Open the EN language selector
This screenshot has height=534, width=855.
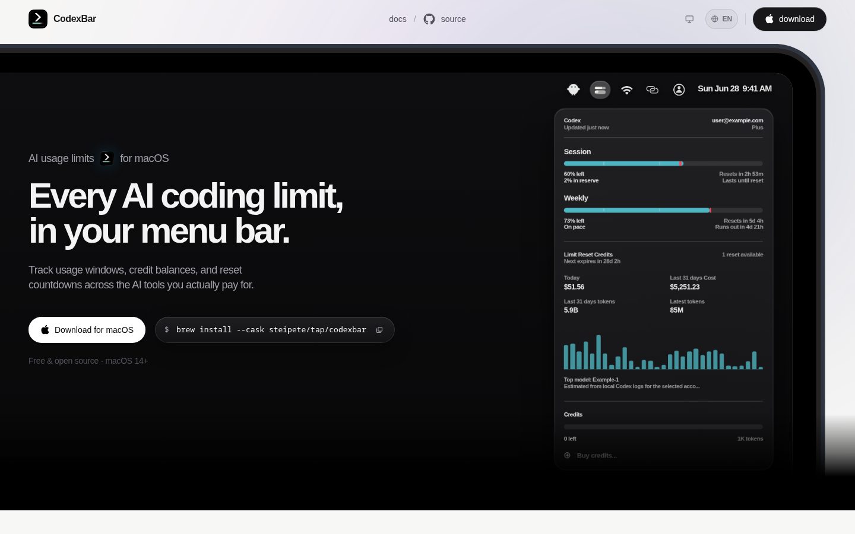point(721,19)
